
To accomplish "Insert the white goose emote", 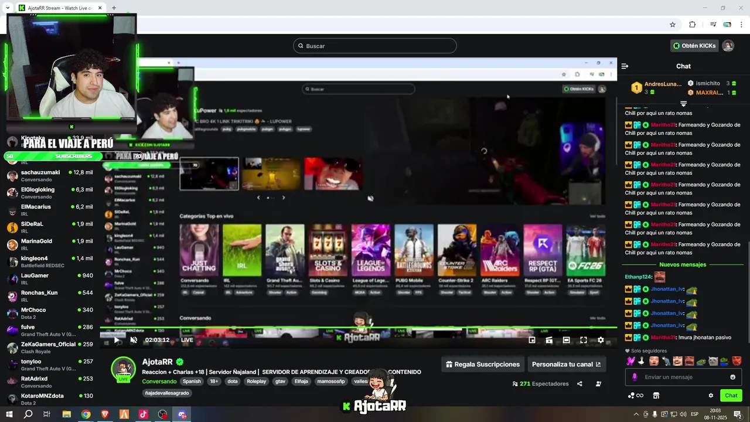I will tap(642, 361).
